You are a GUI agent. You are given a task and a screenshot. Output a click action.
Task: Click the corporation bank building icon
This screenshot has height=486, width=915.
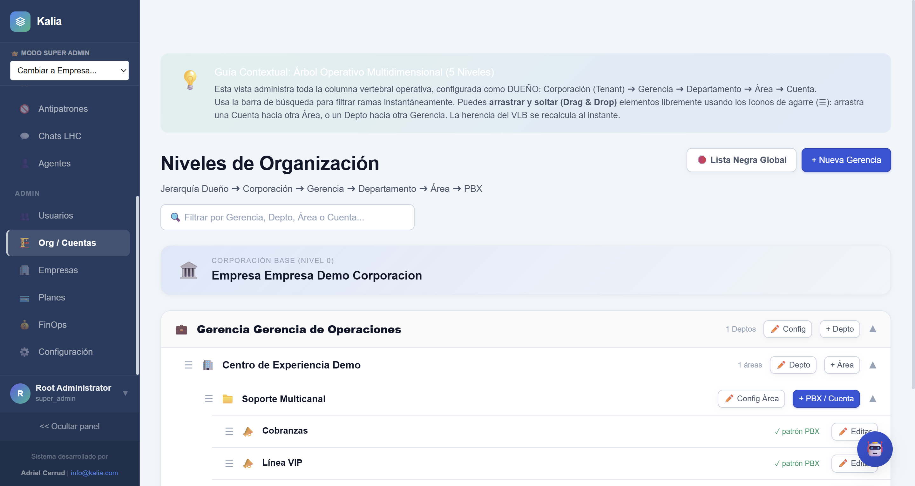[189, 270]
